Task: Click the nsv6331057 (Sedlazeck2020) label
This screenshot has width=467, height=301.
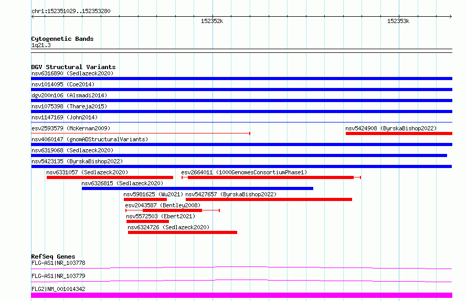Action: (x=87, y=172)
